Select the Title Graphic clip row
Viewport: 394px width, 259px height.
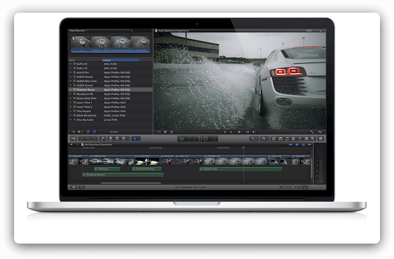[110, 111]
